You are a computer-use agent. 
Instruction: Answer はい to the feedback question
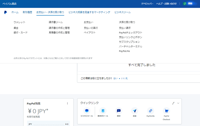[115, 78]
